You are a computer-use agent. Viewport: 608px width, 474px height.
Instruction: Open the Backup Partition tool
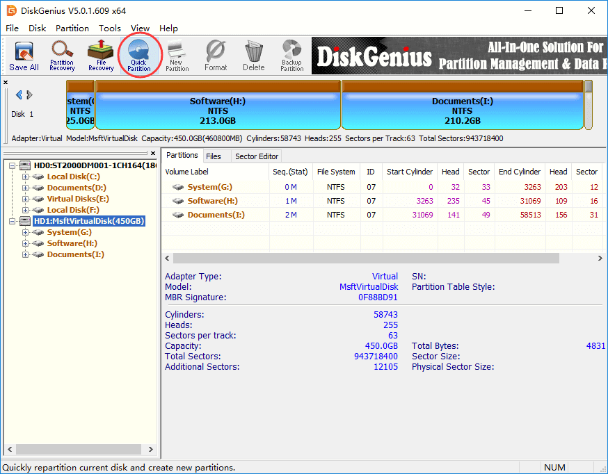tap(292, 56)
